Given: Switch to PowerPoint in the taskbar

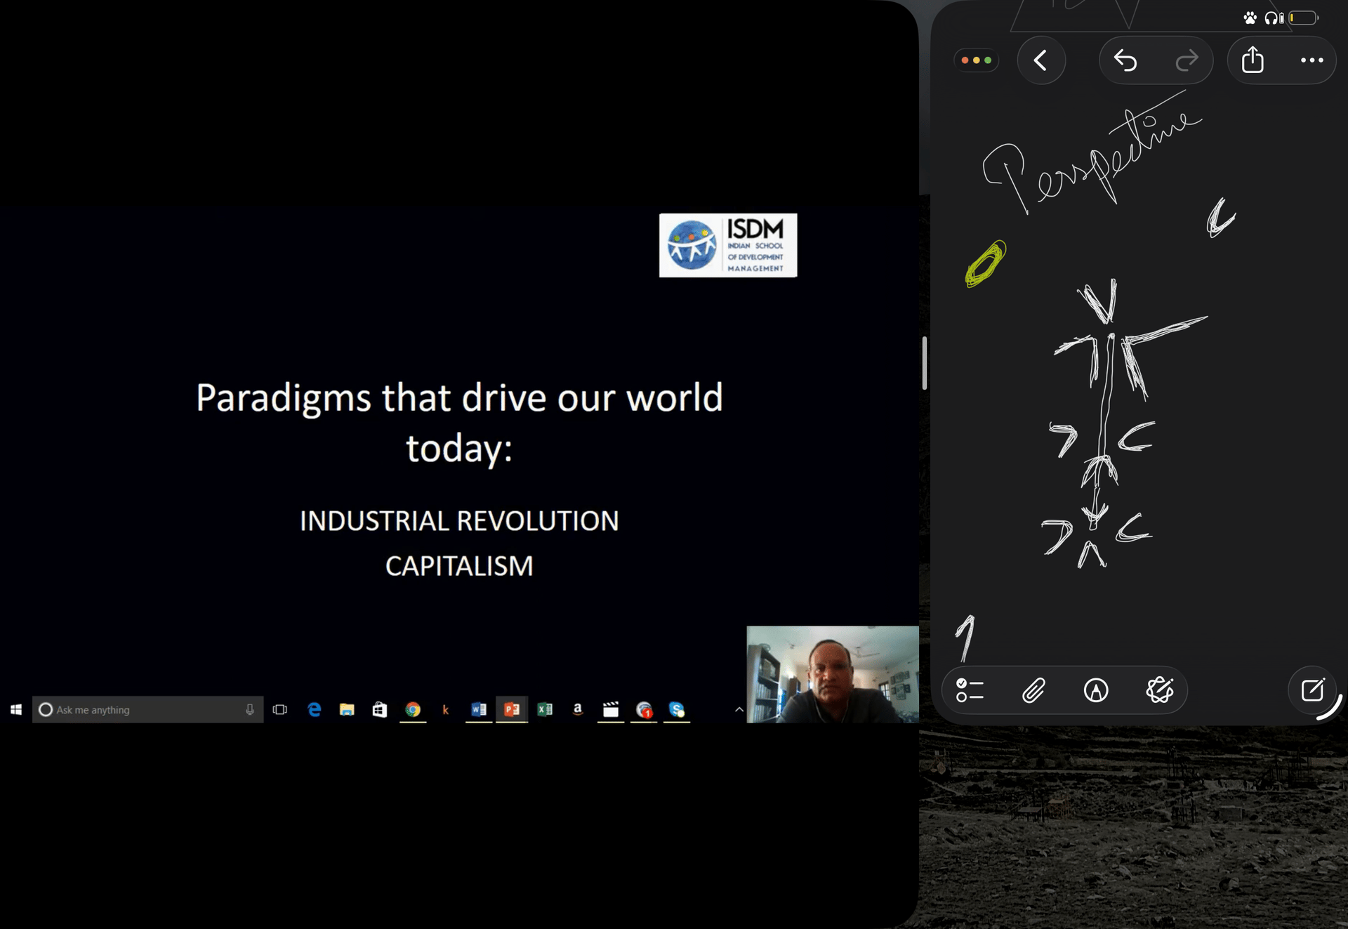Looking at the screenshot, I should [x=512, y=710].
